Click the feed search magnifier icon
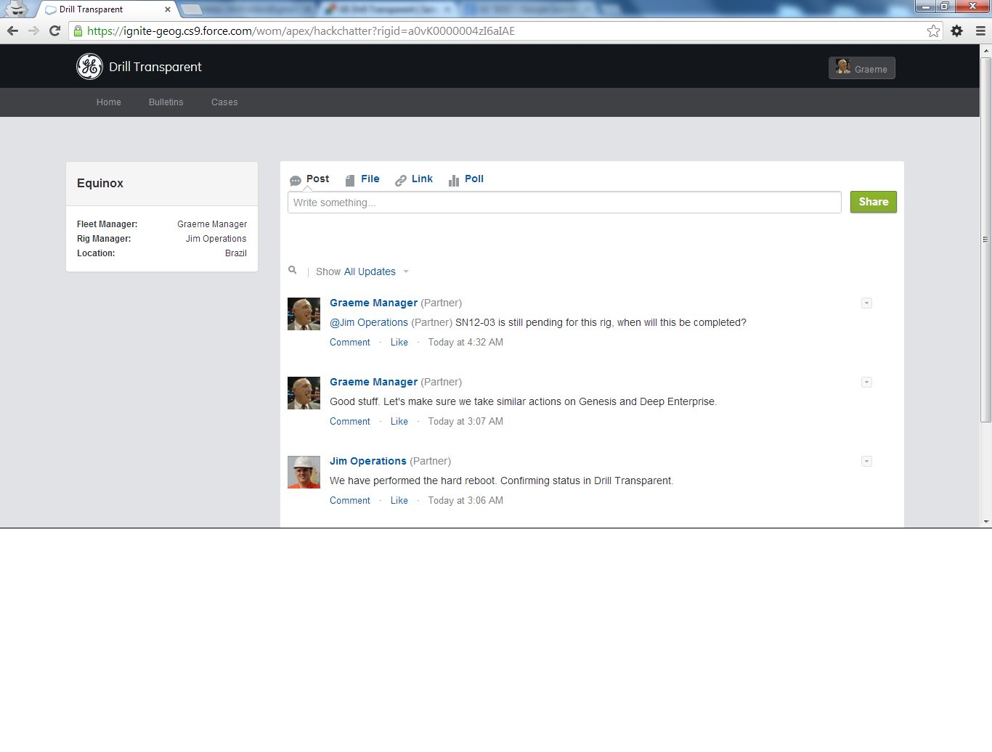 pyautogui.click(x=293, y=270)
